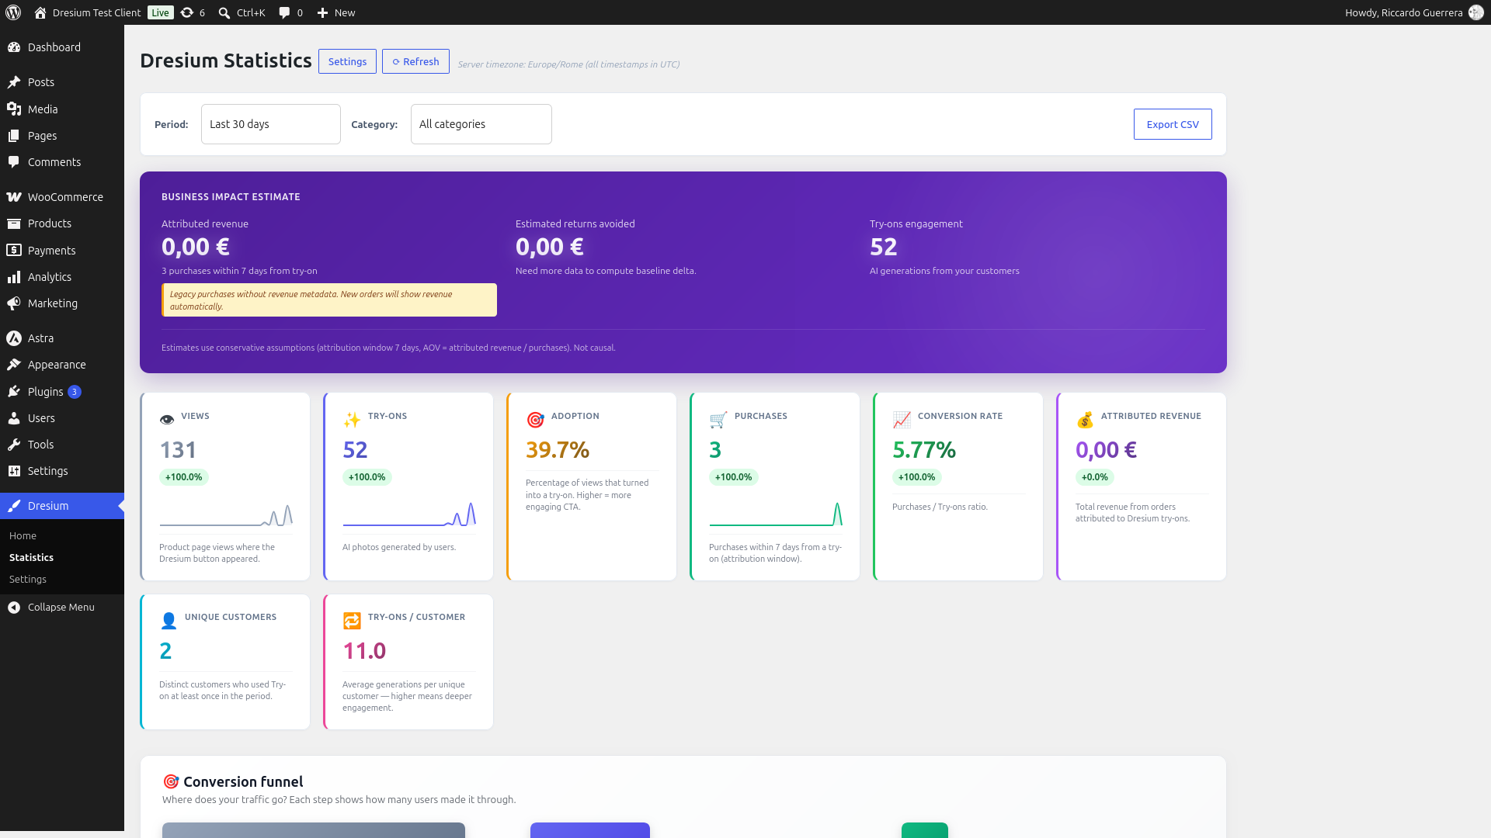Open WooCommerce in the sidebar
Screen dimensions: 1491x838
coord(62,197)
